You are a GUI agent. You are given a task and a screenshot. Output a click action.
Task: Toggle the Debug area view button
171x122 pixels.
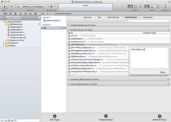point(152,7)
